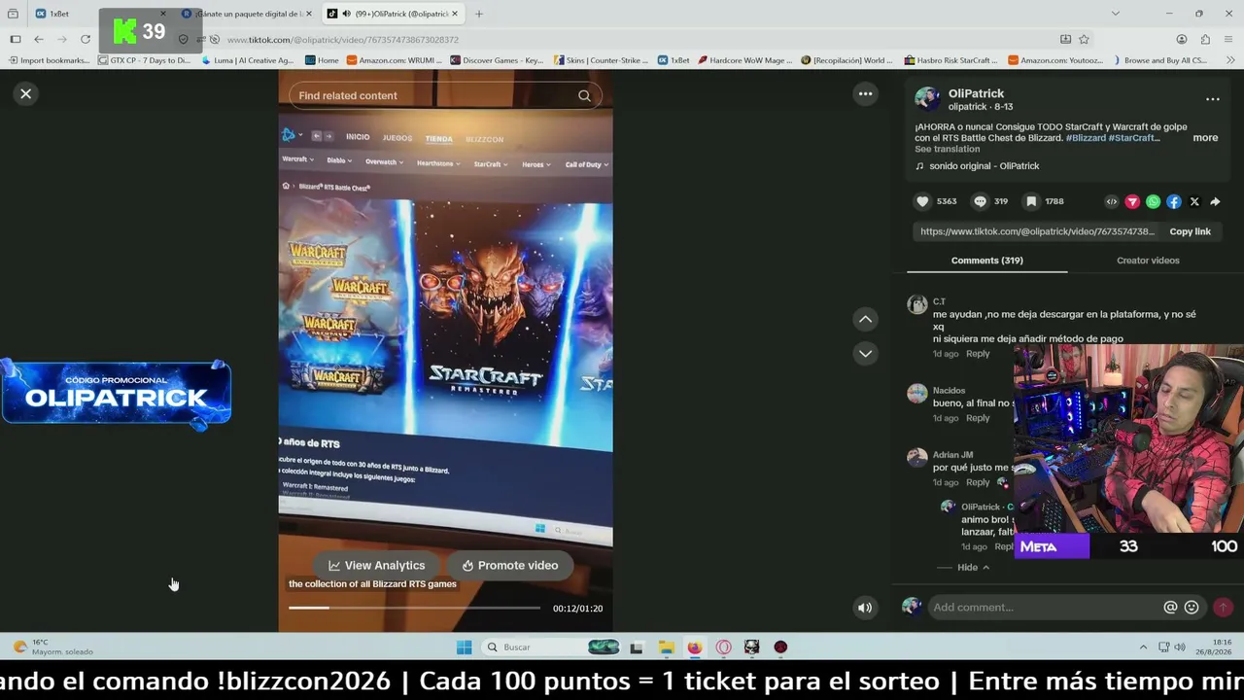This screenshot has height=700, width=1244.
Task: Reply to Nacidos' comment
Action: (x=978, y=418)
